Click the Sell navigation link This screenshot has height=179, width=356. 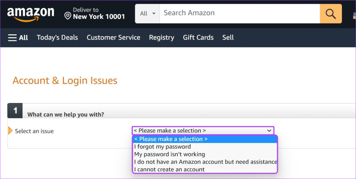(228, 38)
